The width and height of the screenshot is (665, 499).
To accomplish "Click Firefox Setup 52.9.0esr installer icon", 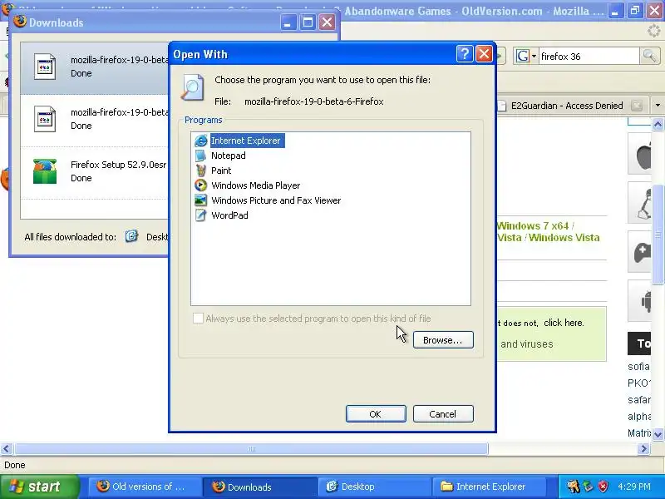I will pos(45,171).
